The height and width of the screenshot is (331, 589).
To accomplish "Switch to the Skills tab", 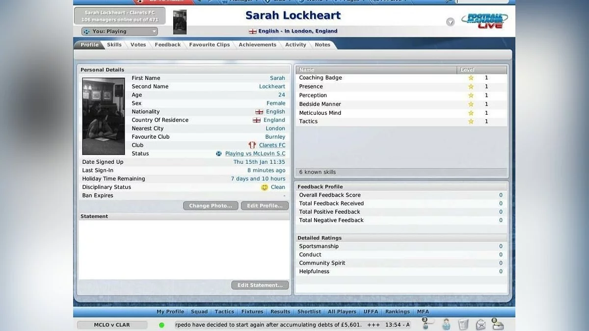I will (114, 45).
